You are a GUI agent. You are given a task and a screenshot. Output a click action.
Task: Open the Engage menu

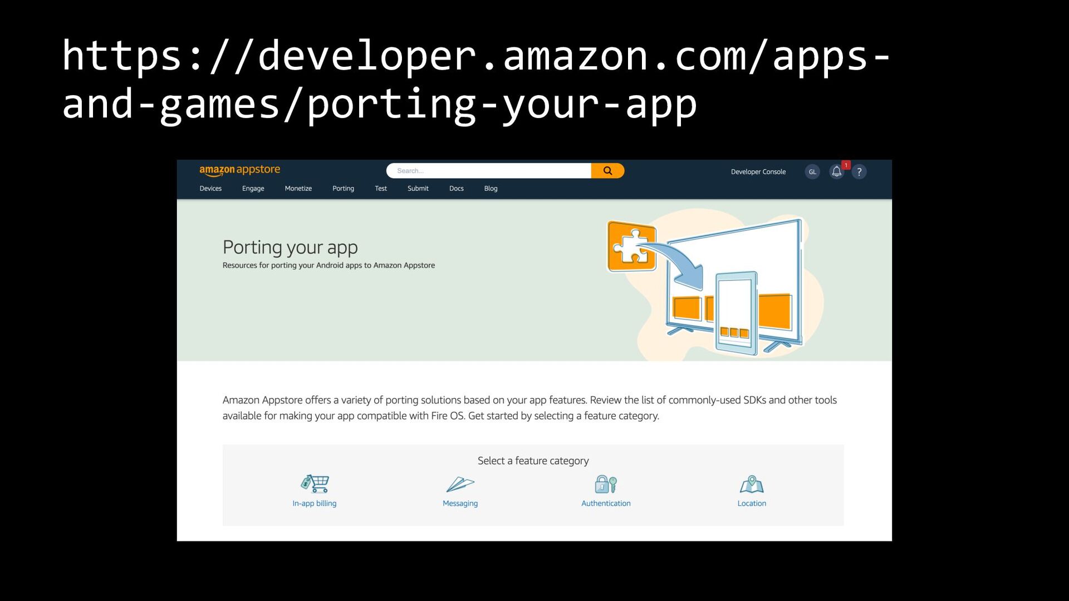coord(253,189)
